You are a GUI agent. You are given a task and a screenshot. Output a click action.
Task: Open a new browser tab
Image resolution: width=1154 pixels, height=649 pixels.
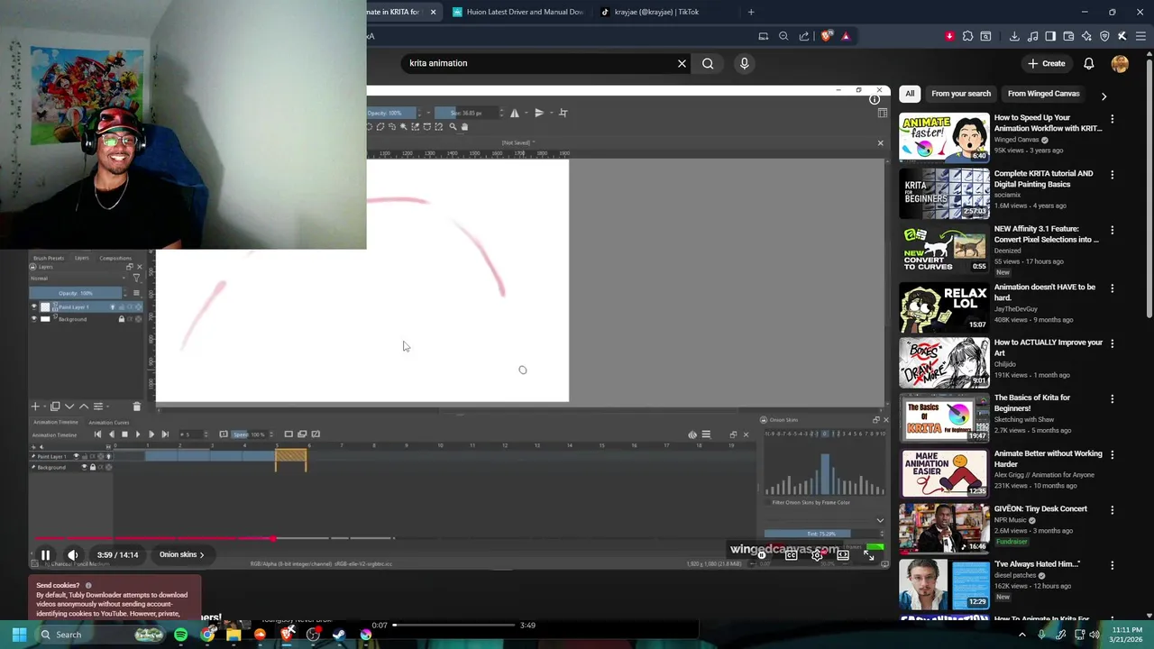(x=751, y=12)
